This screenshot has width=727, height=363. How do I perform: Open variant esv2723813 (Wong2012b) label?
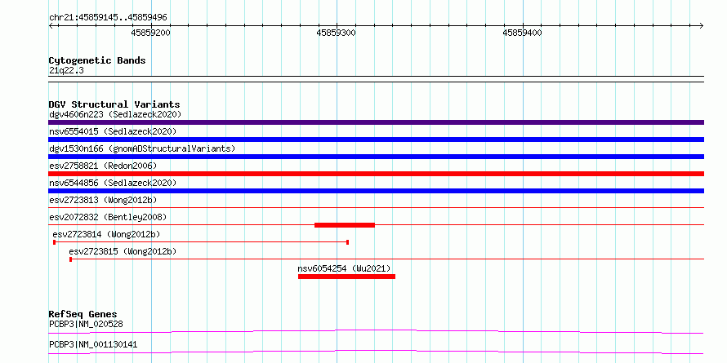tap(103, 200)
